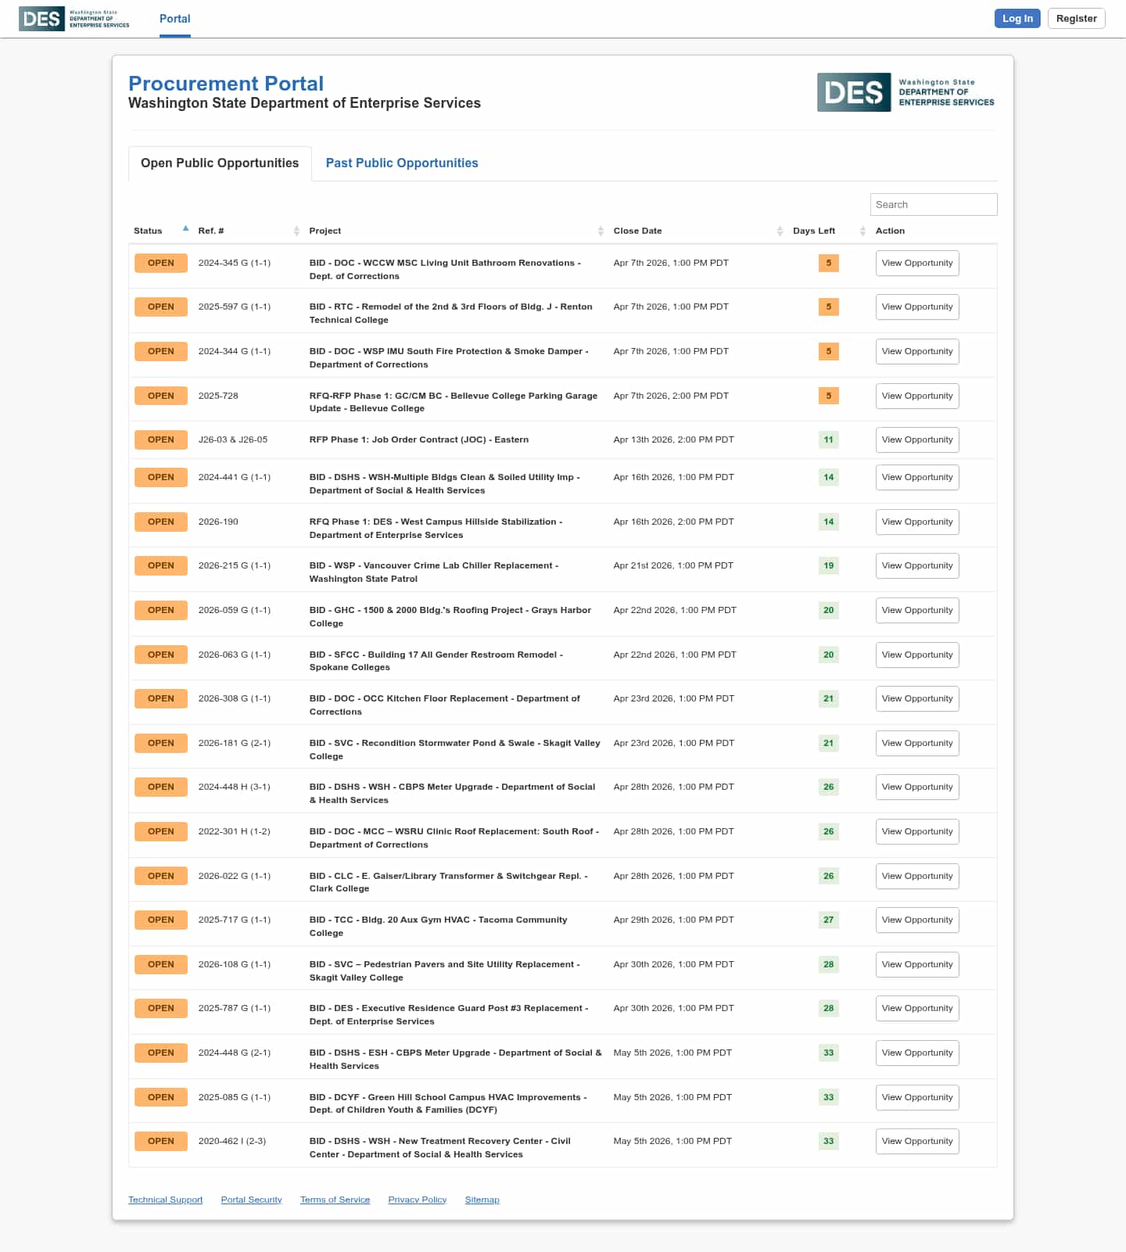Click the Action column header

(890, 231)
